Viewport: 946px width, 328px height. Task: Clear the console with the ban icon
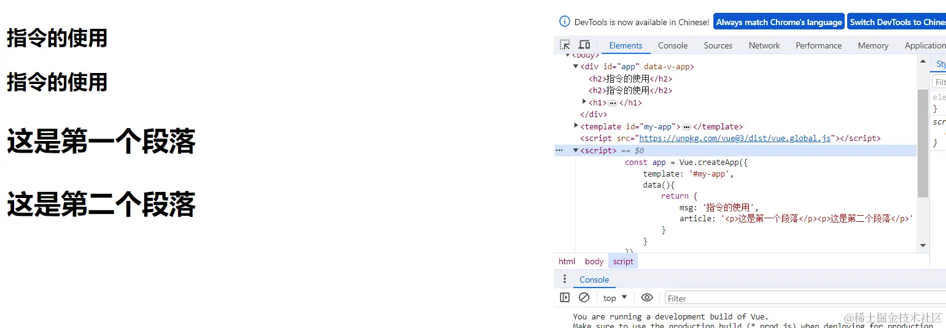click(584, 297)
